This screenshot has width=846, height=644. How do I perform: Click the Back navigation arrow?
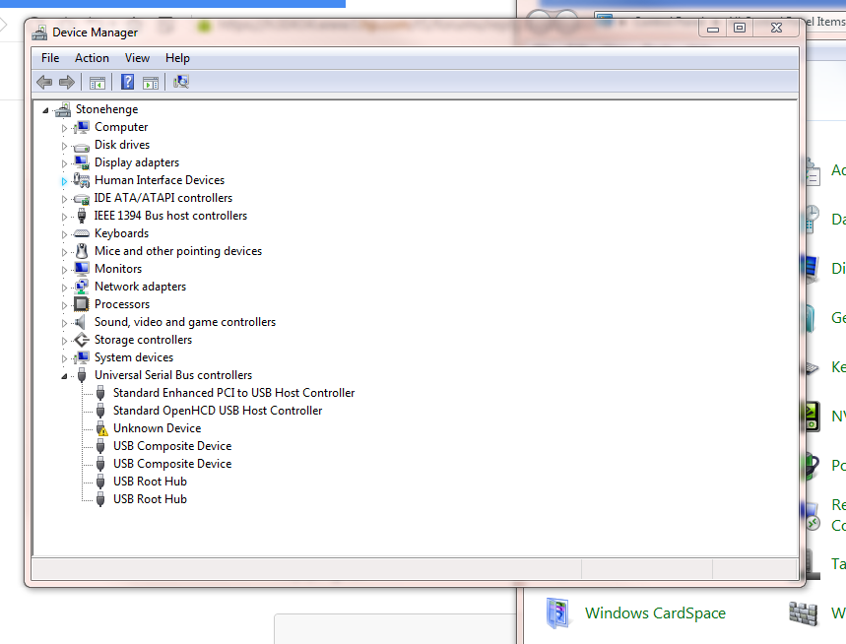[44, 82]
